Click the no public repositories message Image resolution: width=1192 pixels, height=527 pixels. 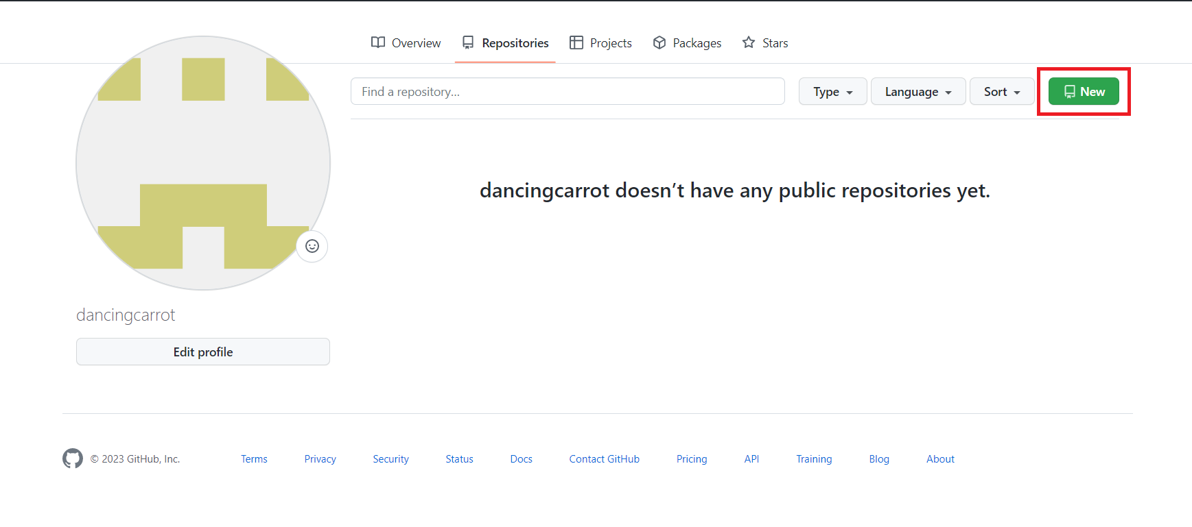coord(735,190)
